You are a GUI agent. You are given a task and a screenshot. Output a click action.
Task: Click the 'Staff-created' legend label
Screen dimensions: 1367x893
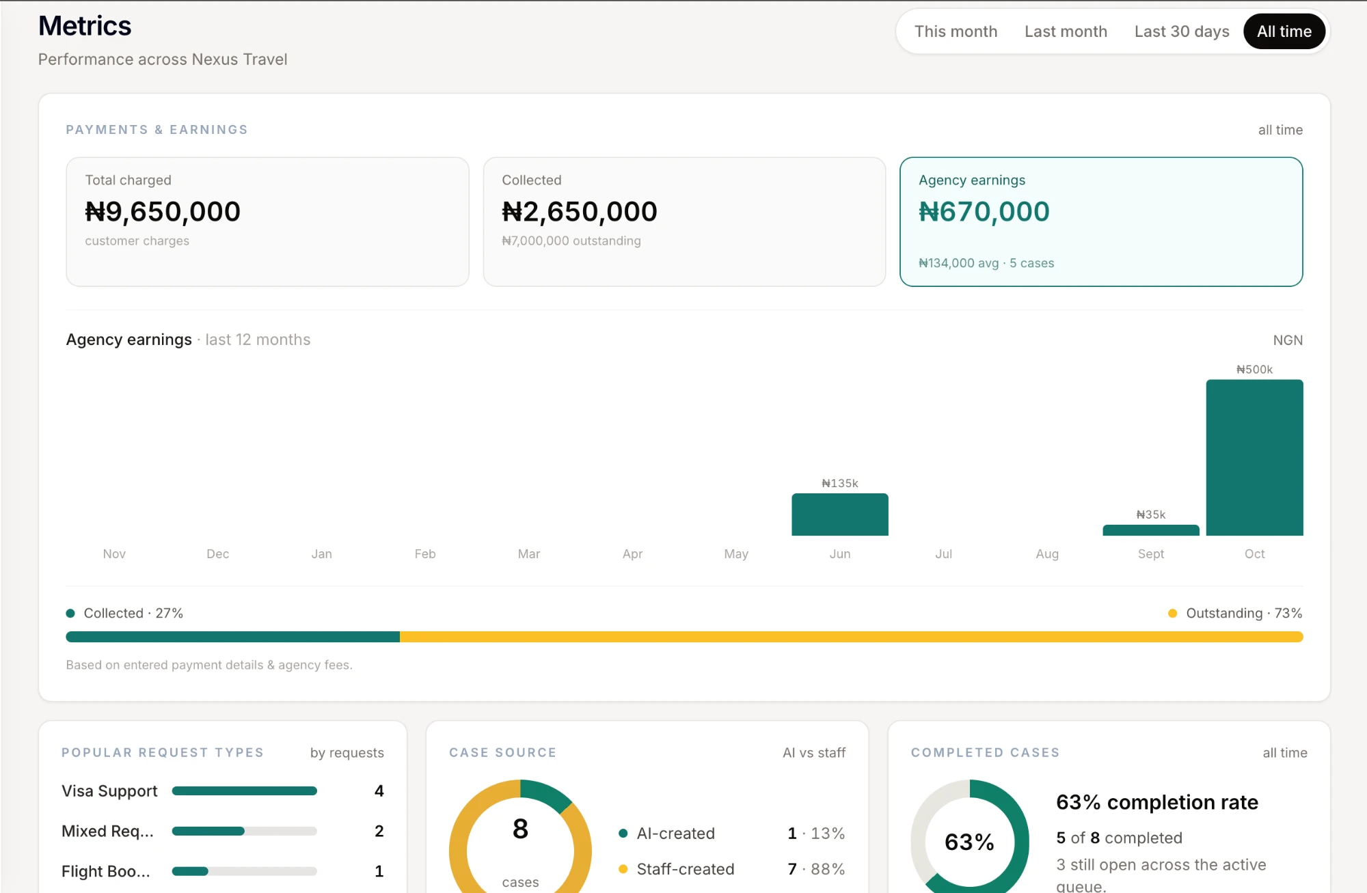coord(686,869)
